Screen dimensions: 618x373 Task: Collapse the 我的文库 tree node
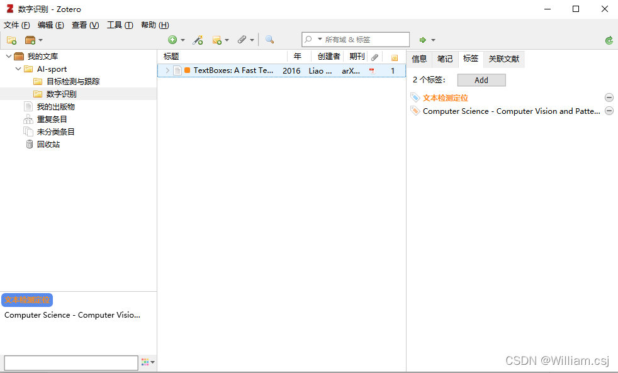[x=9, y=57]
